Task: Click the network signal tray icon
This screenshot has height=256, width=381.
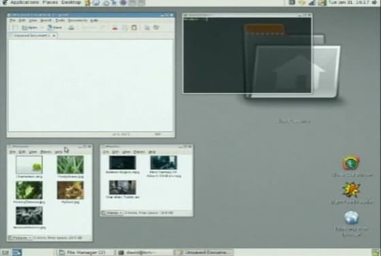Action: point(312,3)
